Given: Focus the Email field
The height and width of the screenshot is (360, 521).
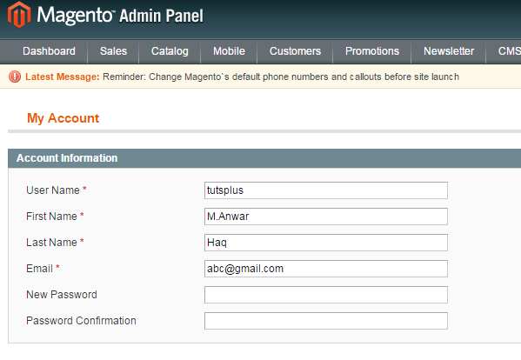Looking at the screenshot, I should tap(326, 269).
